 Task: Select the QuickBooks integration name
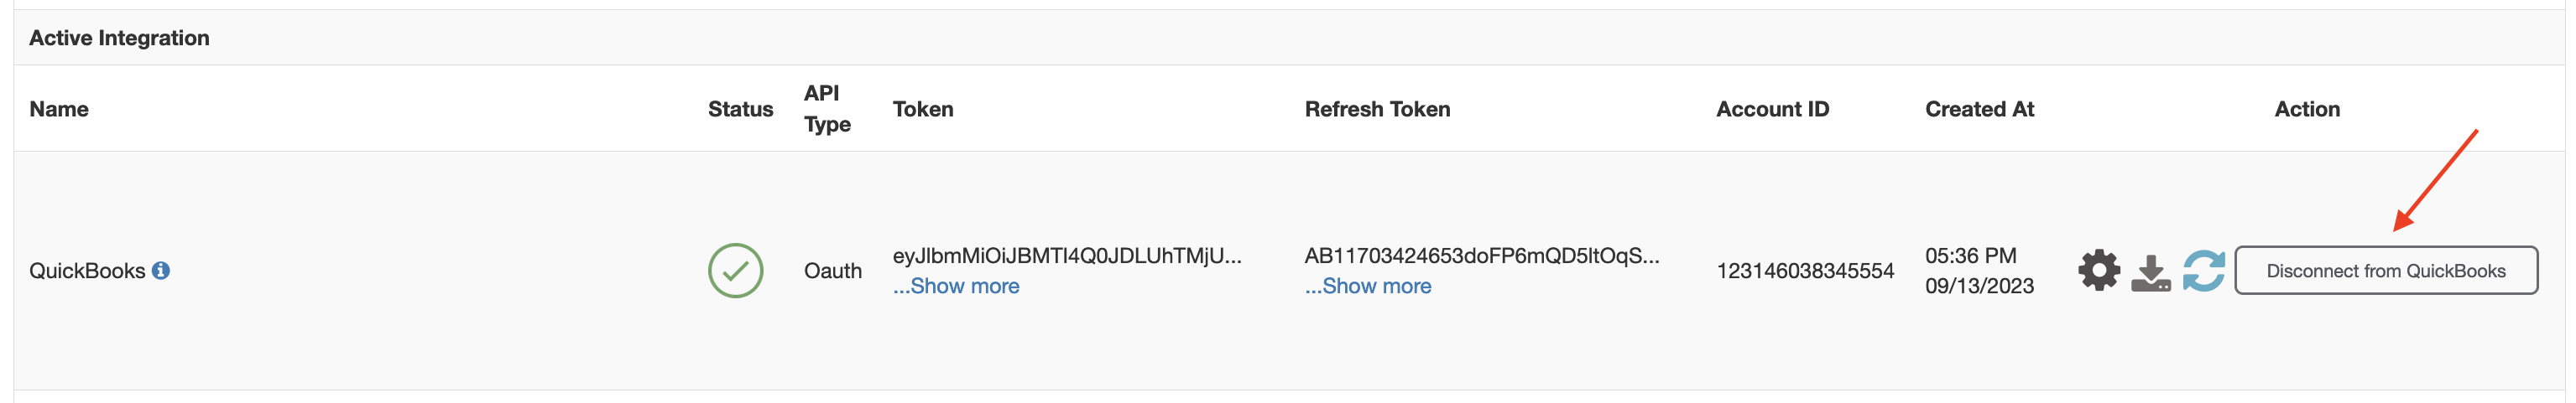tap(87, 271)
